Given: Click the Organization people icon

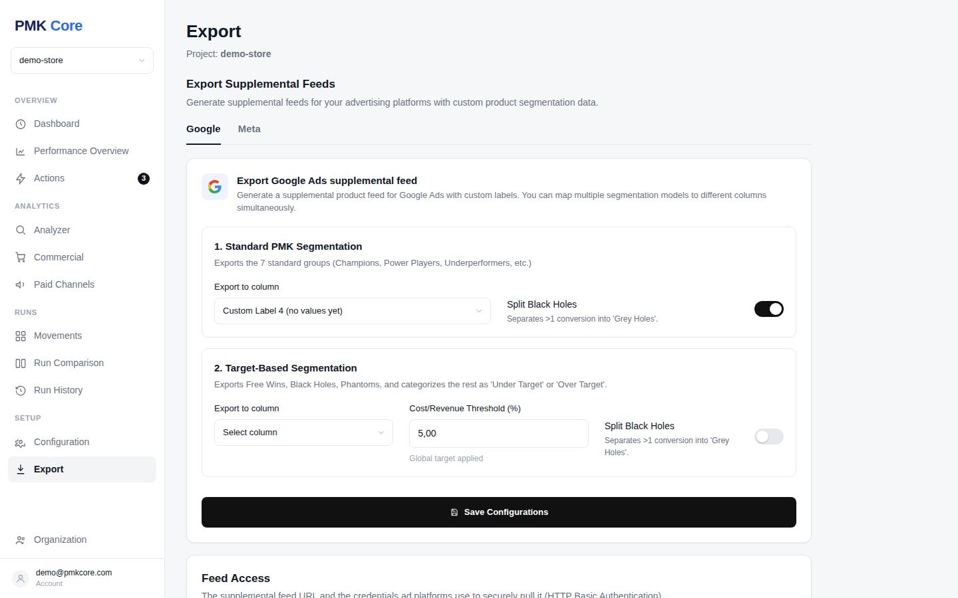Looking at the screenshot, I should coord(21,540).
